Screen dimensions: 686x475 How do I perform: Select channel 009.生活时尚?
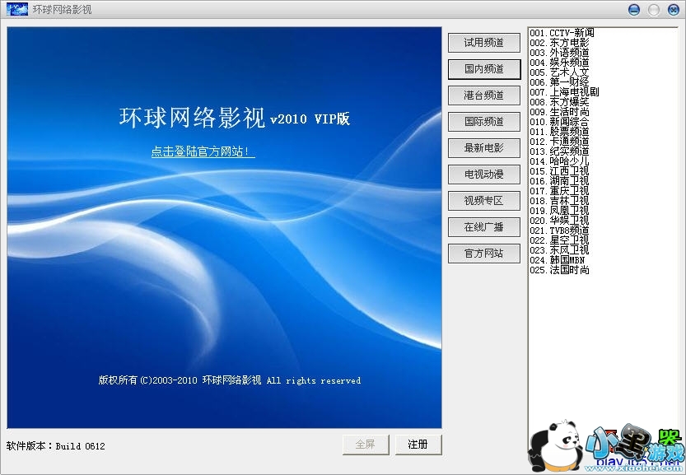559,112
